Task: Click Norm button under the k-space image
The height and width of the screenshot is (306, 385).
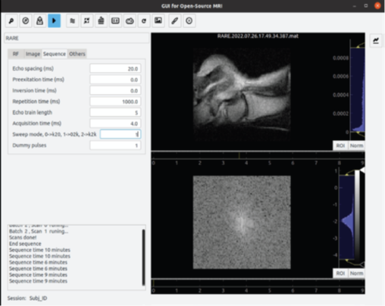Action: [x=356, y=273]
